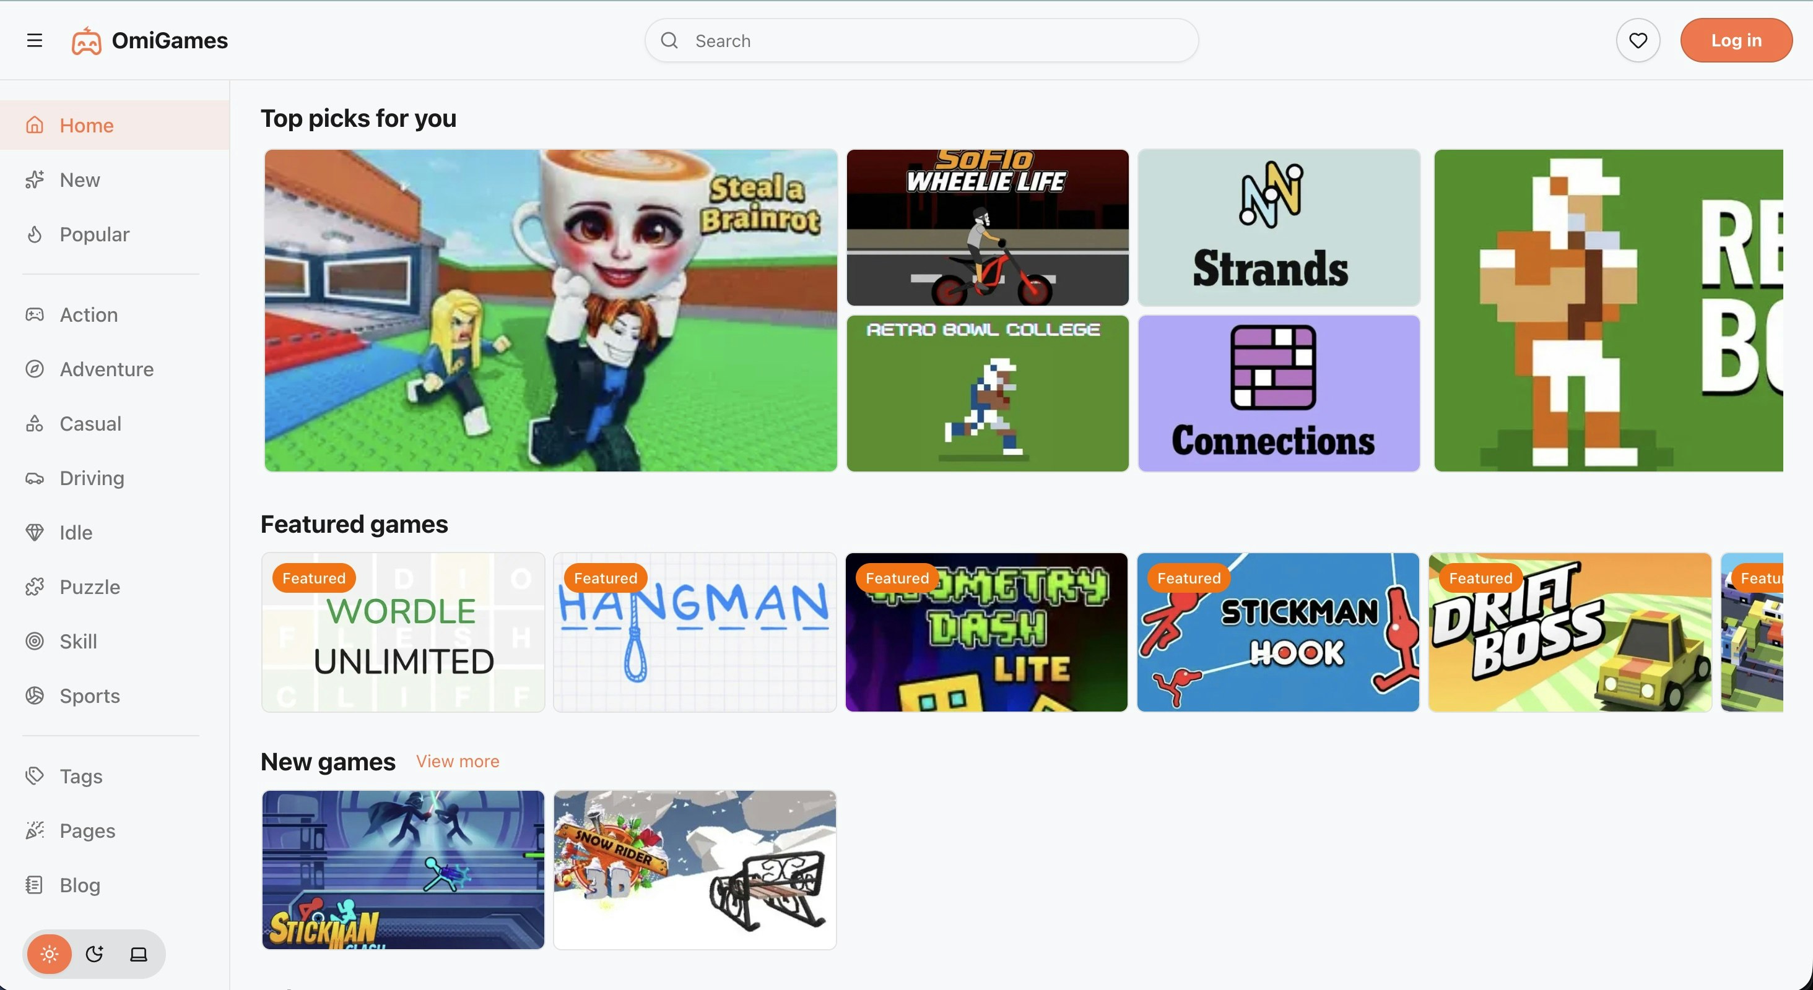Screen dimensions: 1813x990
Task: Expand New games with View more
Action: point(457,762)
